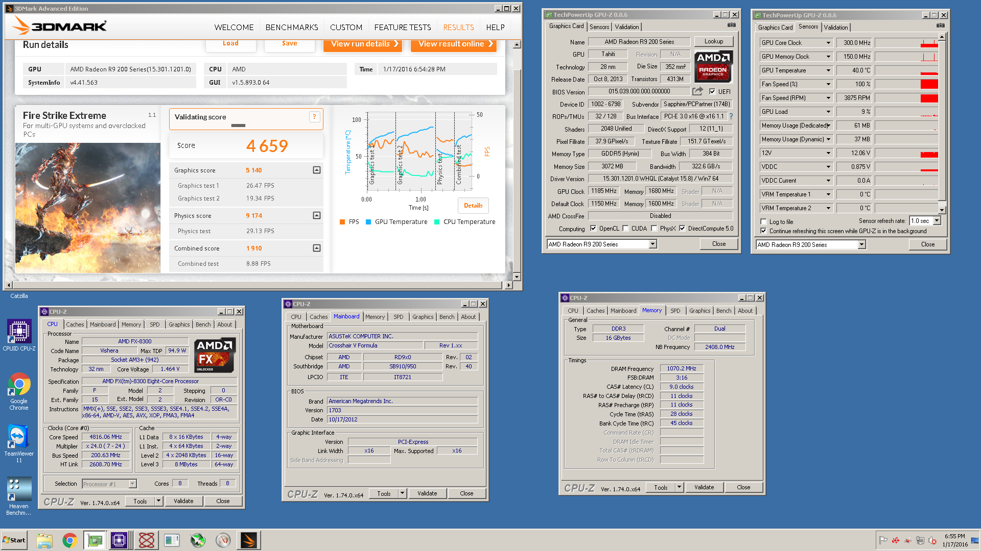Open the BENCHMARKS tab in 3DMark

(292, 28)
